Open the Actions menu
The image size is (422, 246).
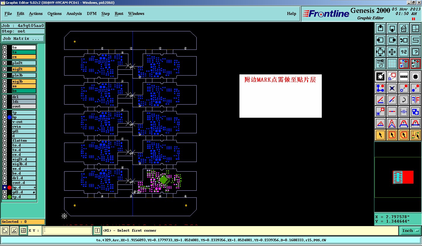[x=36, y=13]
